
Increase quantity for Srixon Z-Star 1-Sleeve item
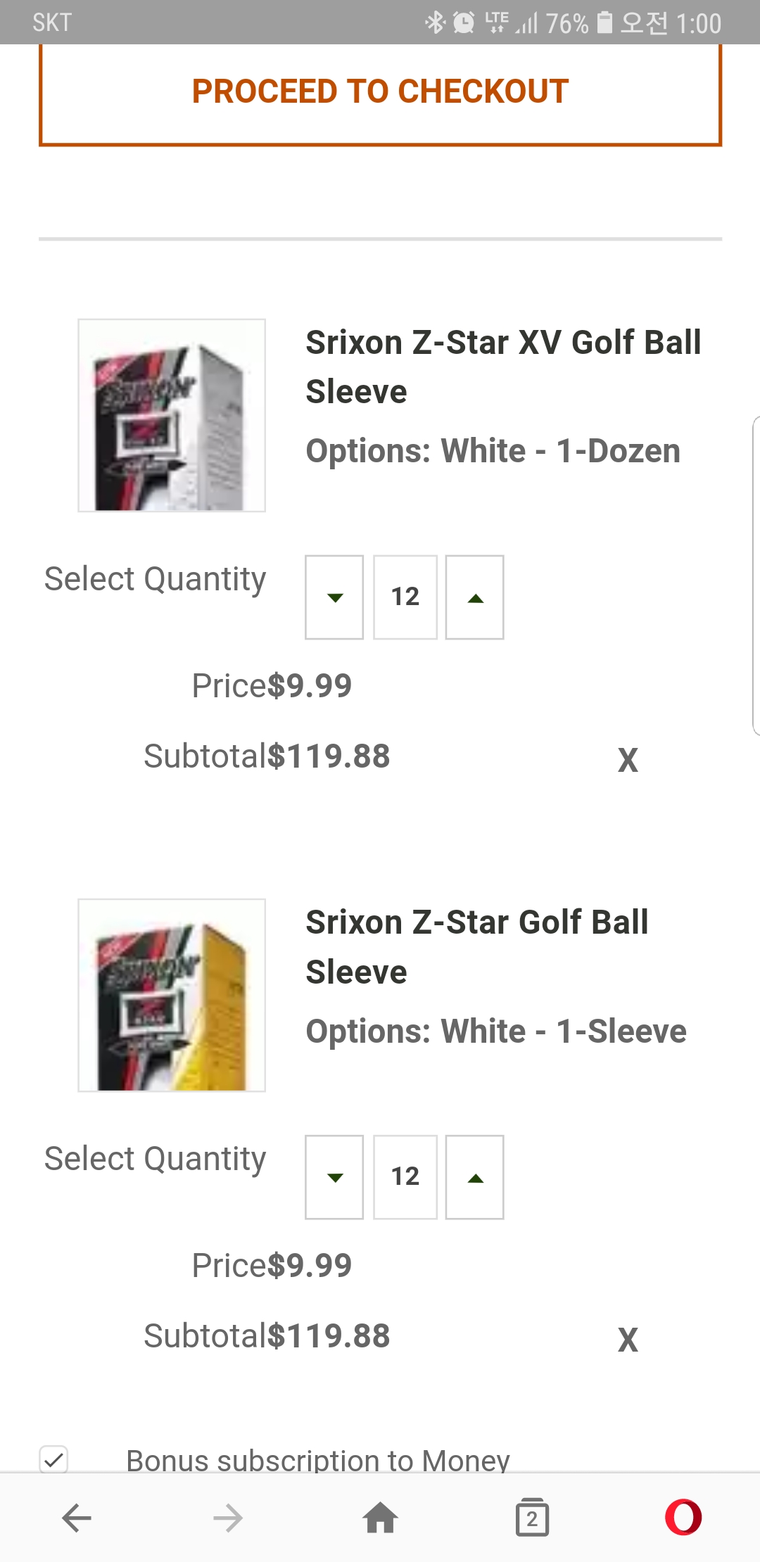(x=475, y=1177)
